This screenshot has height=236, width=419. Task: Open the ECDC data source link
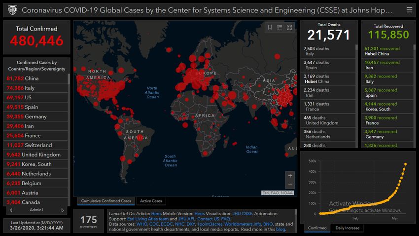tap(167, 224)
